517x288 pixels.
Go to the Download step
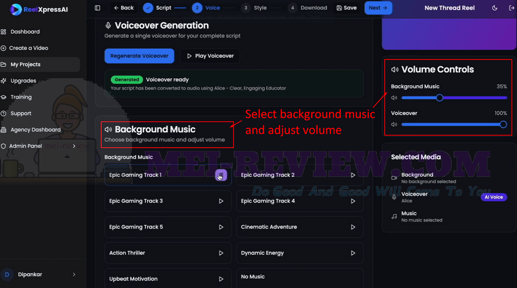coord(308,8)
